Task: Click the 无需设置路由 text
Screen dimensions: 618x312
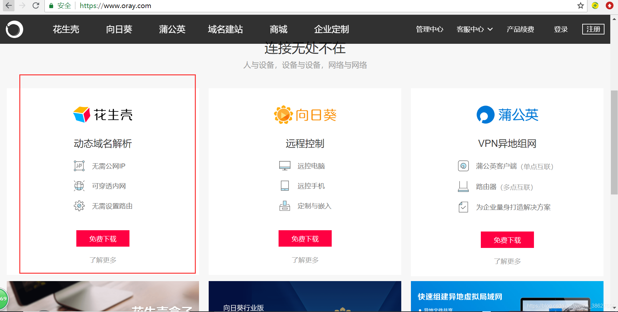Action: [x=112, y=206]
